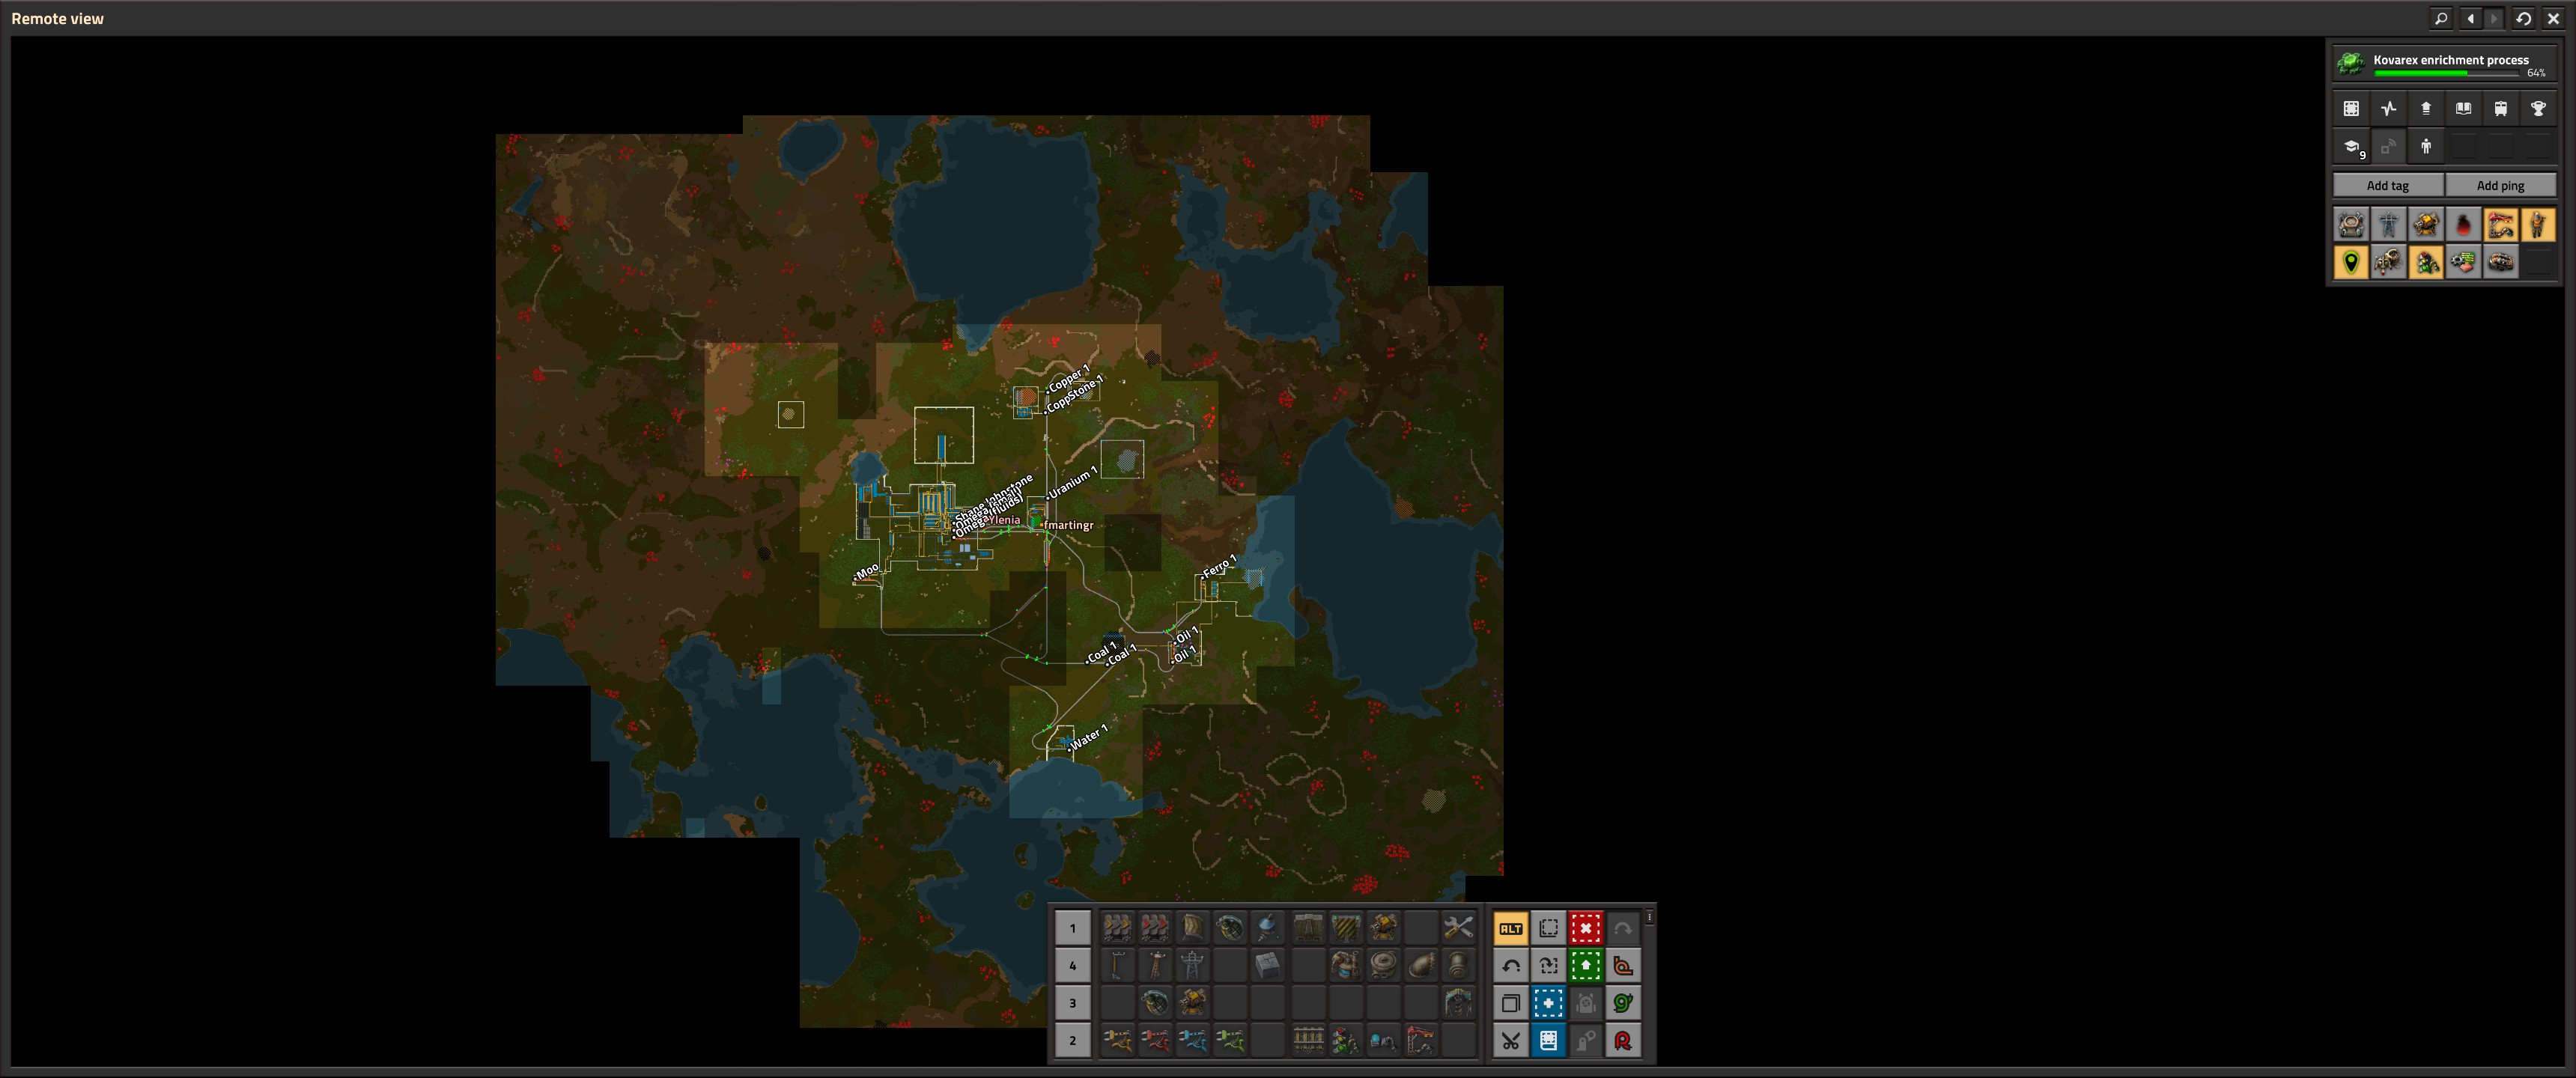Toggle rail signal states map overlay

tap(2426, 263)
